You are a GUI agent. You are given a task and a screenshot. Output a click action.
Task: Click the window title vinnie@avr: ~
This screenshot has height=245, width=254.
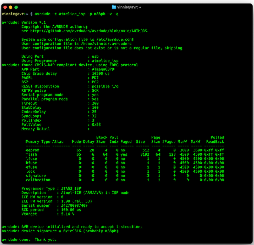click(x=129, y=7)
